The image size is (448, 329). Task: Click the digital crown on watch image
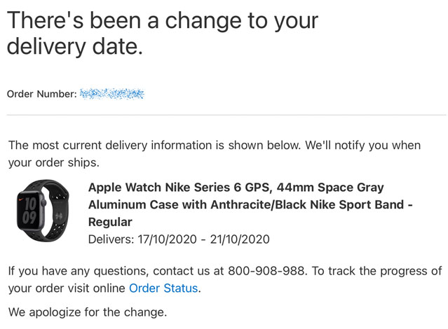coord(44,203)
